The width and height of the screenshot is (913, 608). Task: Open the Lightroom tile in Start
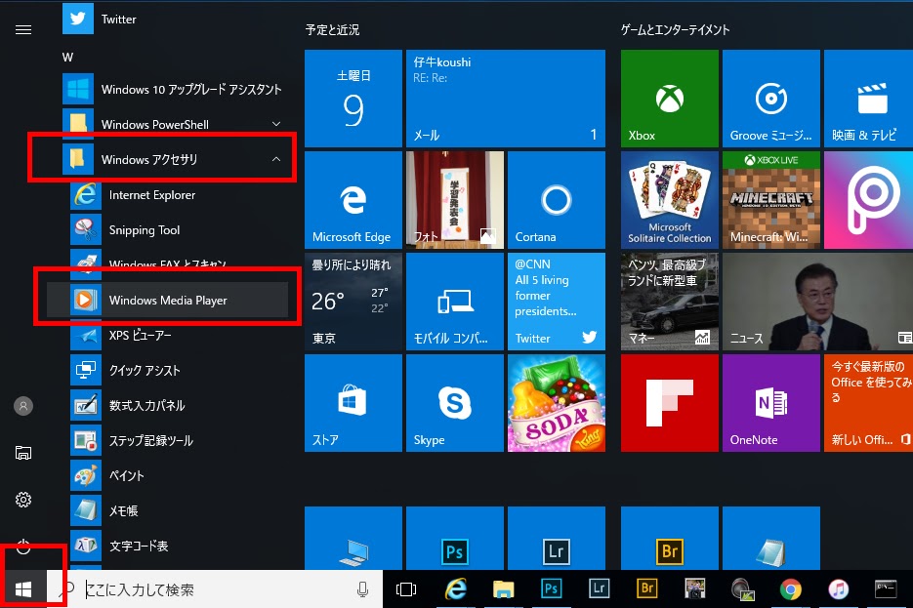(557, 538)
